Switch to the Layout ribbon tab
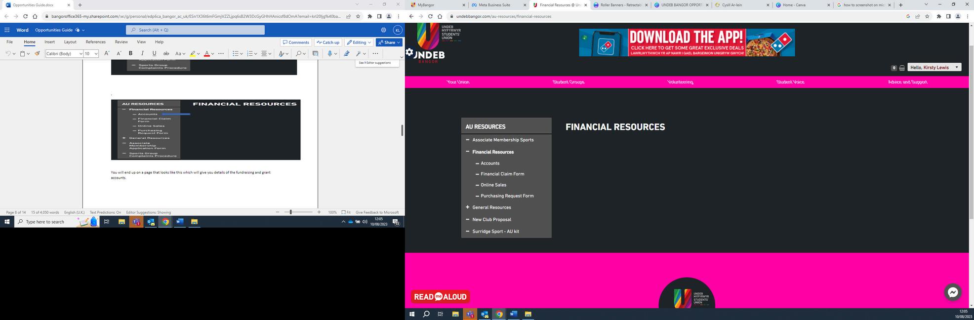 (70, 42)
